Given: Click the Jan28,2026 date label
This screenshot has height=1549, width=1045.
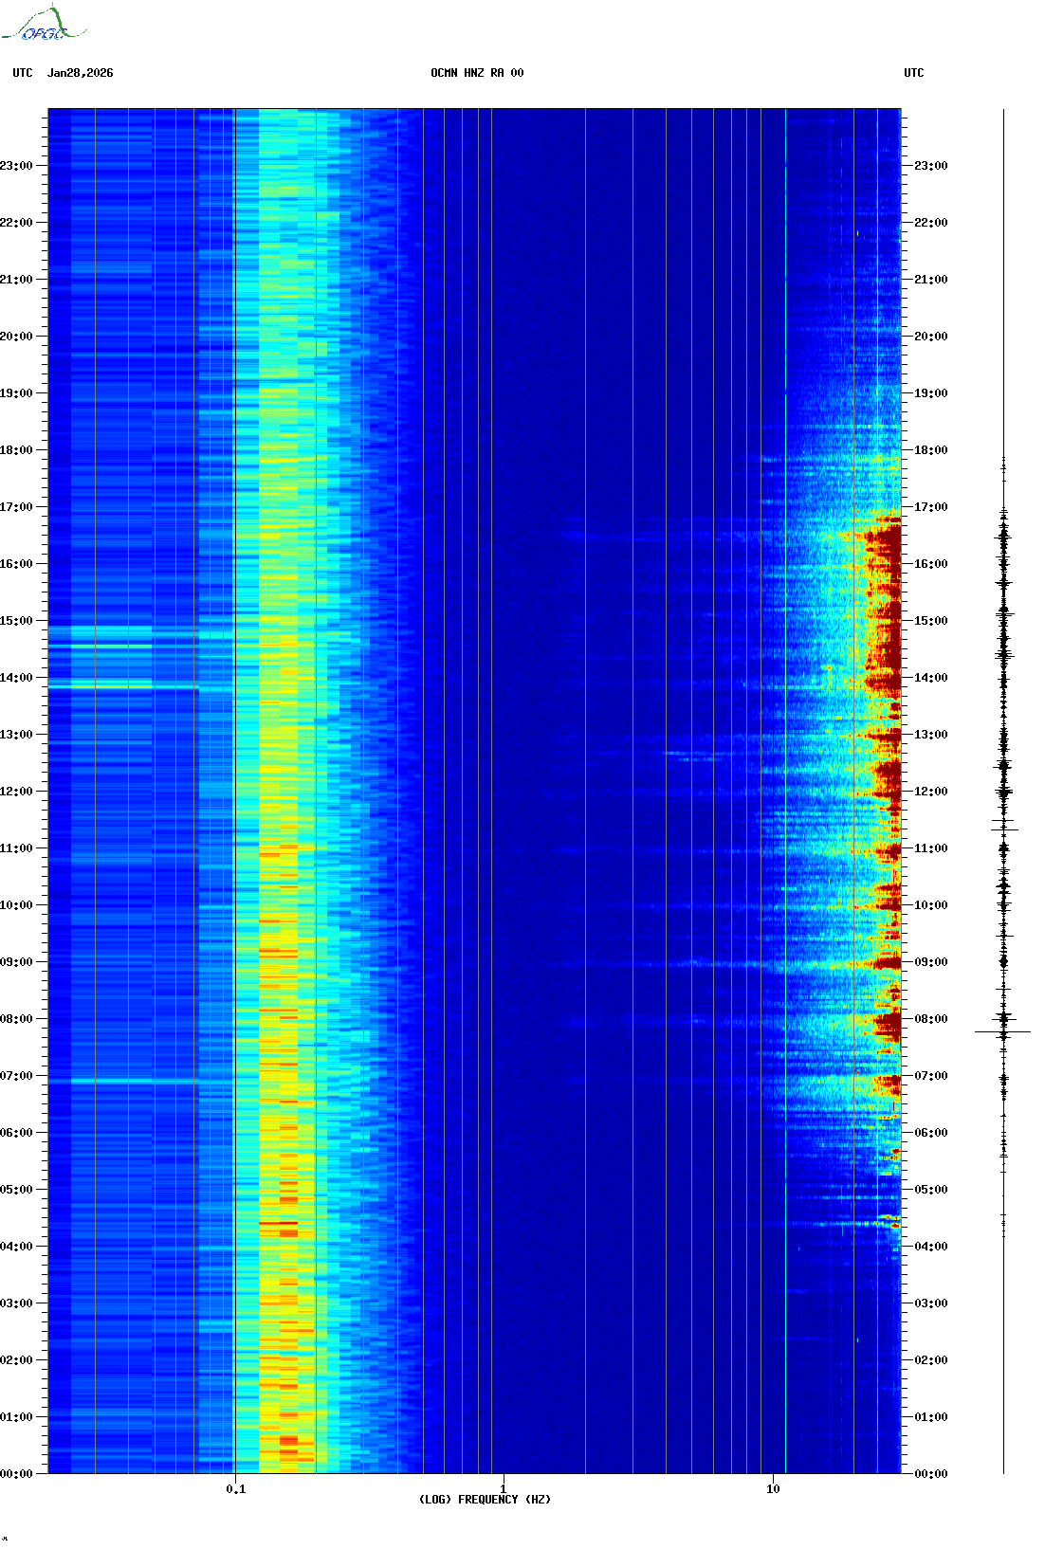Looking at the screenshot, I should 80,73.
